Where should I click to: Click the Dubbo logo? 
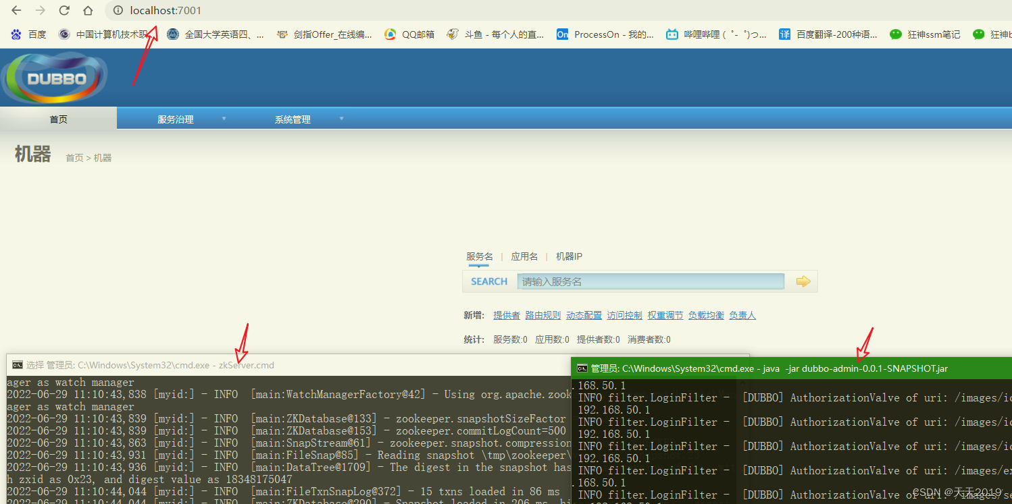pos(55,77)
